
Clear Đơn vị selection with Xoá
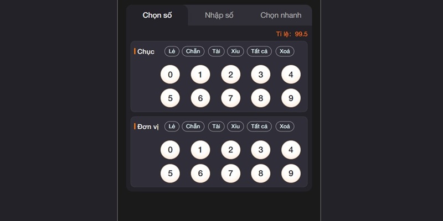(285, 127)
